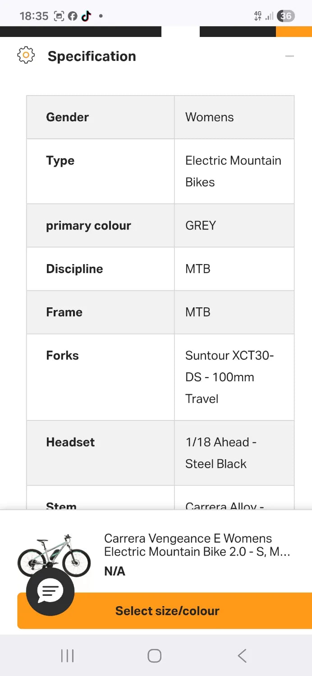Select the Specification section heading
The width and height of the screenshot is (312, 676).
(x=92, y=56)
